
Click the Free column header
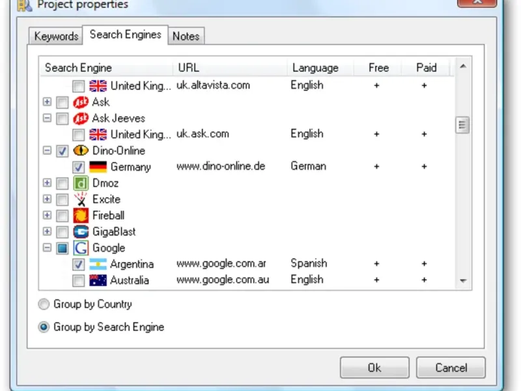378,68
